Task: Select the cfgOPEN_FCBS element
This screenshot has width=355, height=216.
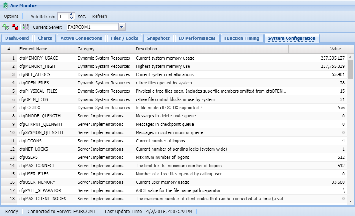Action: tap(33, 99)
